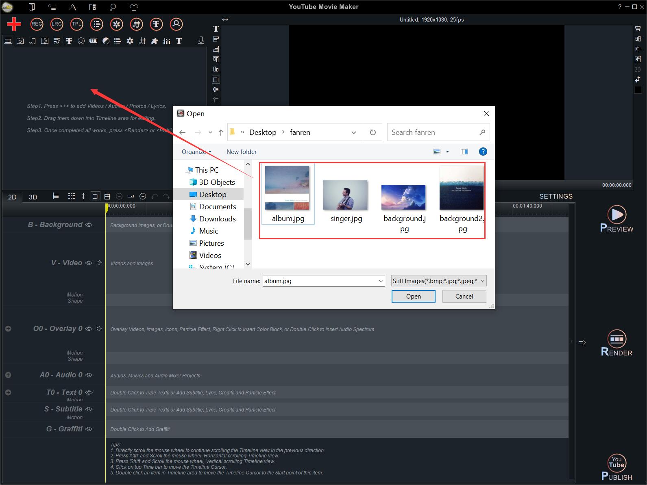Open the transitions library icon
Image resolution: width=647 pixels, height=485 pixels.
point(45,41)
